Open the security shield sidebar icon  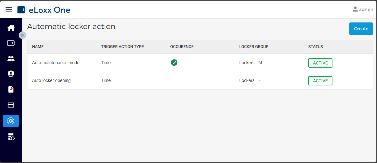tap(11, 74)
